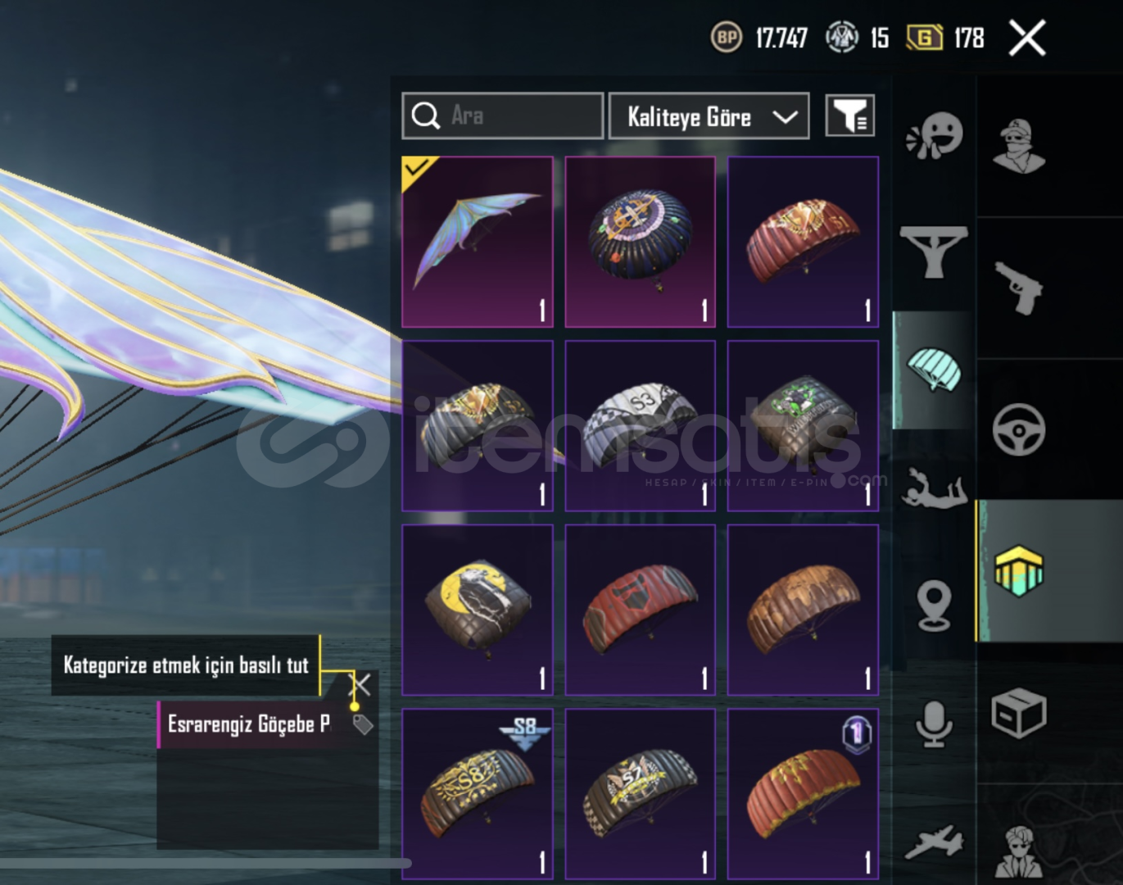Select the parachute category icon

pos(934,370)
